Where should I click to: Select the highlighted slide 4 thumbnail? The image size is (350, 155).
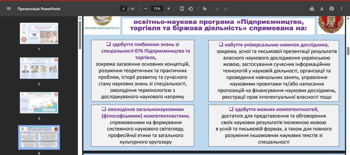(39, 137)
